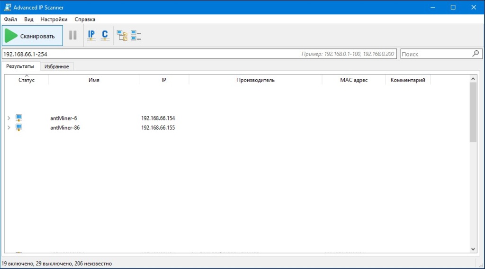Click the scrollbar down arrow
The height and width of the screenshot is (269, 485).
tap(473, 249)
